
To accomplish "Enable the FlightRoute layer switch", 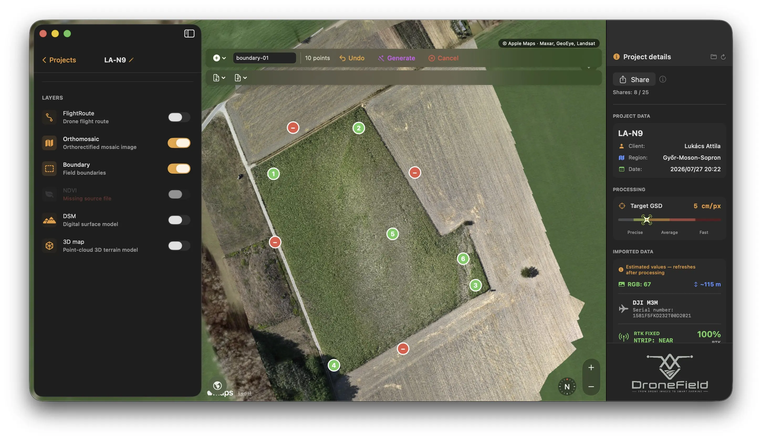I will (179, 117).
